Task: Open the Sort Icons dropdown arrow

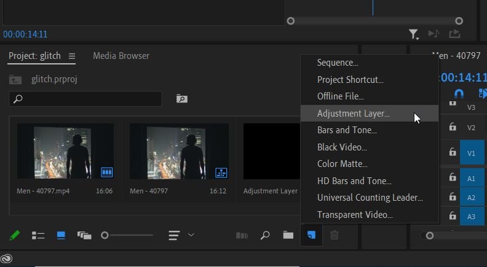Action: pos(191,235)
